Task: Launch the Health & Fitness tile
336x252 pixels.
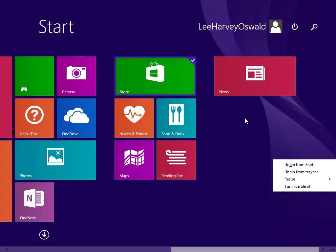Action: coord(134,118)
